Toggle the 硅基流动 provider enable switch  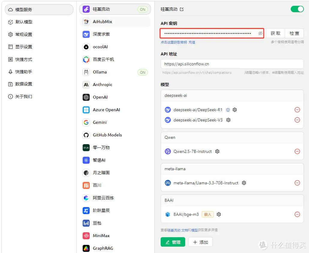tap(297, 9)
